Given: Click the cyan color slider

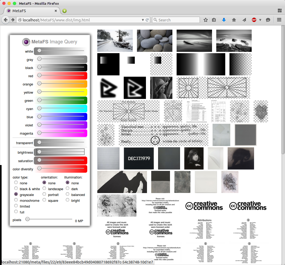Looking at the screenshot, I should (x=61, y=108).
